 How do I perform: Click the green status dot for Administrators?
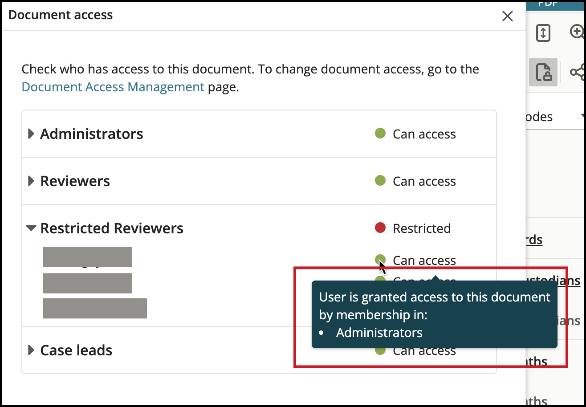(x=380, y=133)
